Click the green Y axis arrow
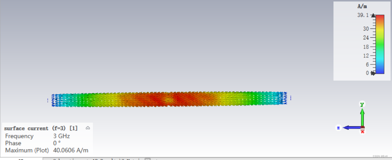 tap(362, 117)
